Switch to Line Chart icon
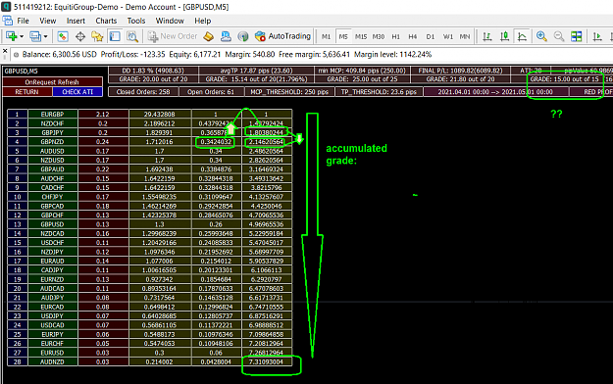613x384 pixels. 522,36
